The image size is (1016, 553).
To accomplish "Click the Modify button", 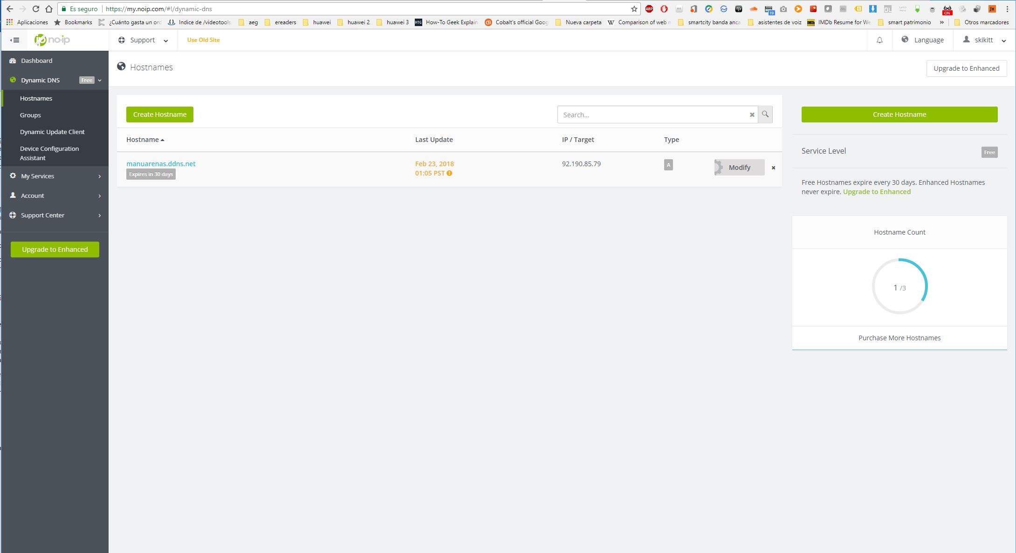I will [x=739, y=168].
